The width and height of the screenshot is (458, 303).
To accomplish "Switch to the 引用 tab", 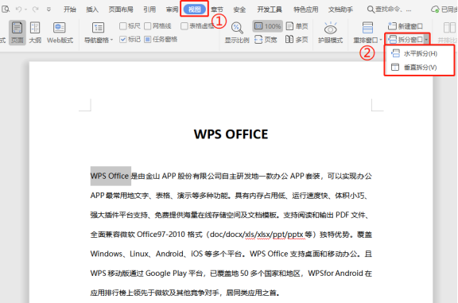I will (x=149, y=10).
